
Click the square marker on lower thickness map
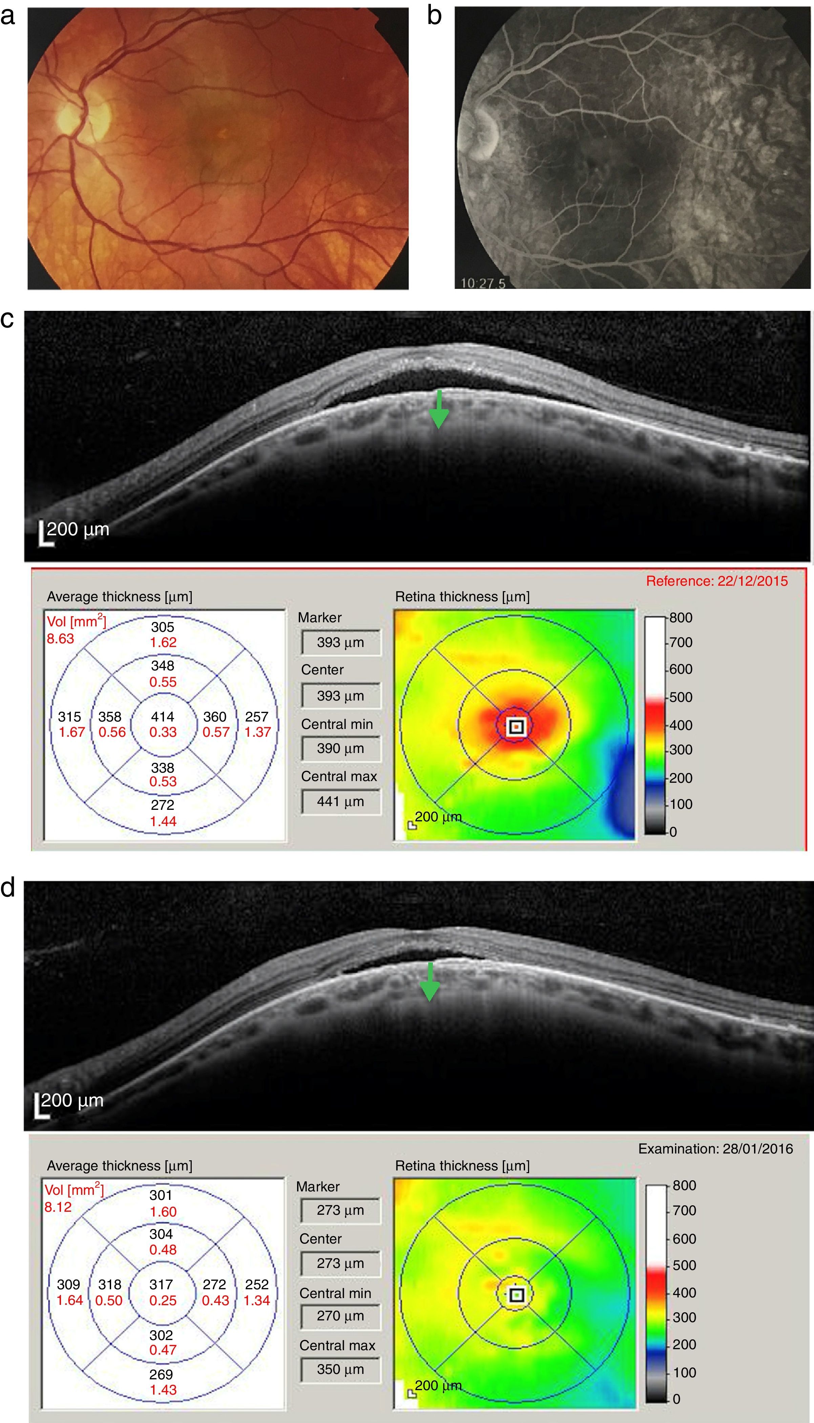[x=517, y=1294]
